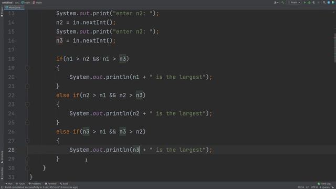The width and height of the screenshot is (336, 189).
Task: Click n3 = in.nextInt() on line 16
Action: point(86,41)
